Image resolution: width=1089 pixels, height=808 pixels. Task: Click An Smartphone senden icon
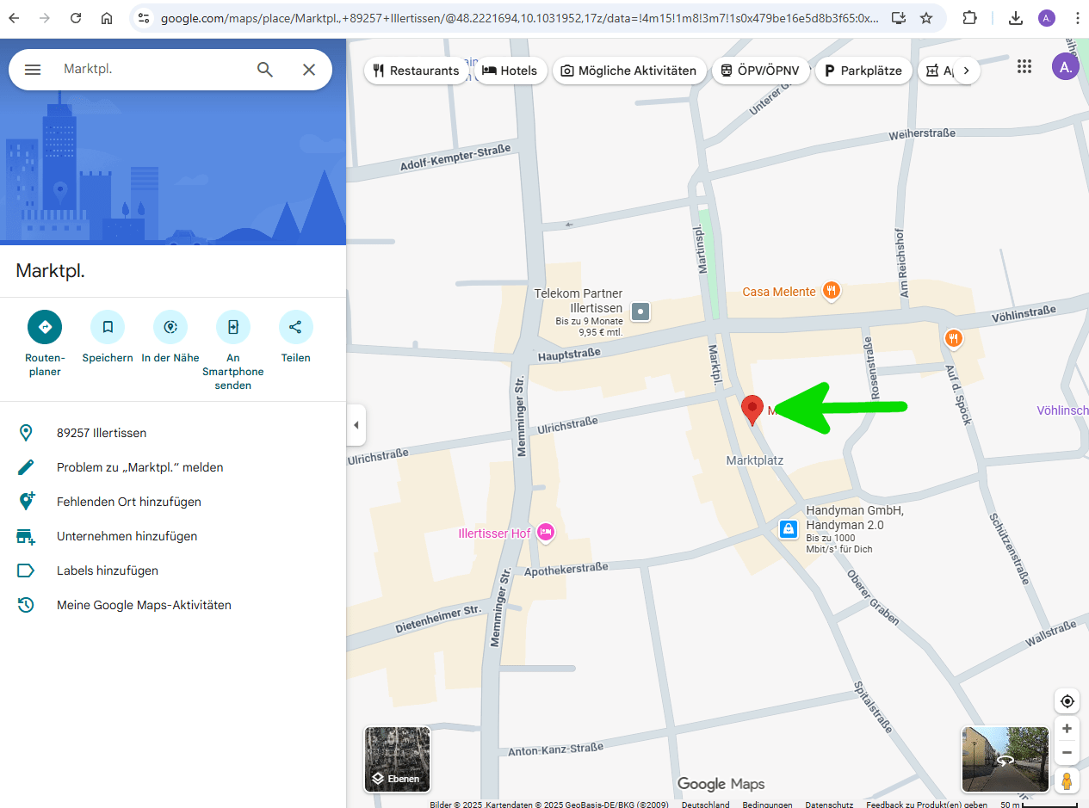233,327
